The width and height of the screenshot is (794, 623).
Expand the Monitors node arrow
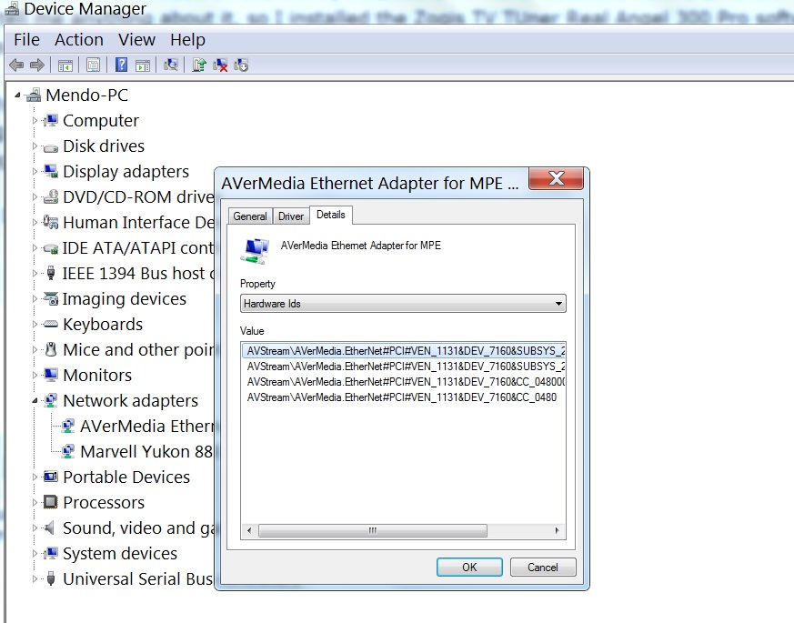pos(35,375)
